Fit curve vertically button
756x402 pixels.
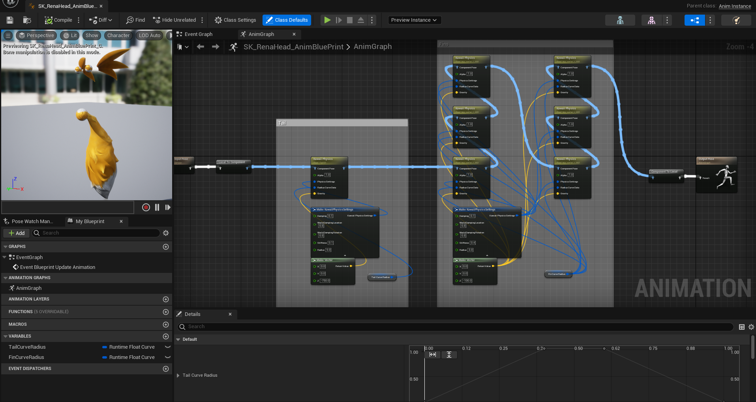coord(449,355)
